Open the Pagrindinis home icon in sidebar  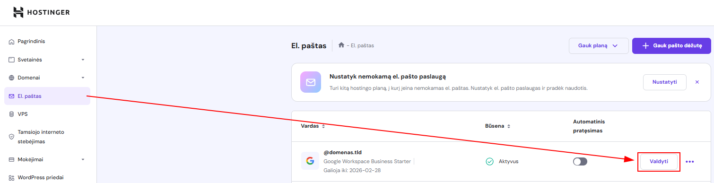[12, 42]
